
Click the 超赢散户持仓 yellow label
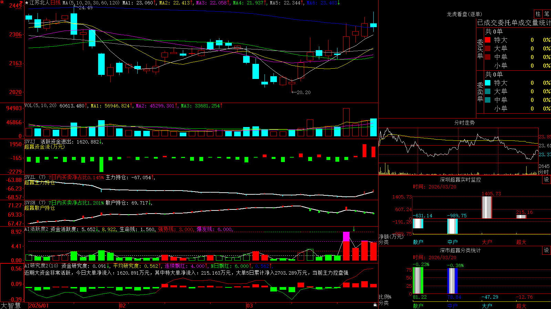point(40,208)
